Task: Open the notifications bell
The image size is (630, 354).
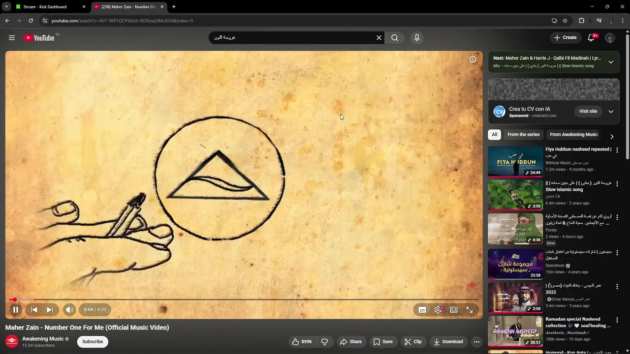Action: pyautogui.click(x=592, y=38)
